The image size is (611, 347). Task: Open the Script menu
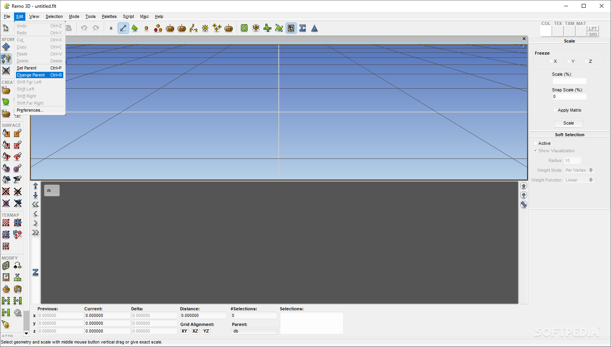point(128,16)
